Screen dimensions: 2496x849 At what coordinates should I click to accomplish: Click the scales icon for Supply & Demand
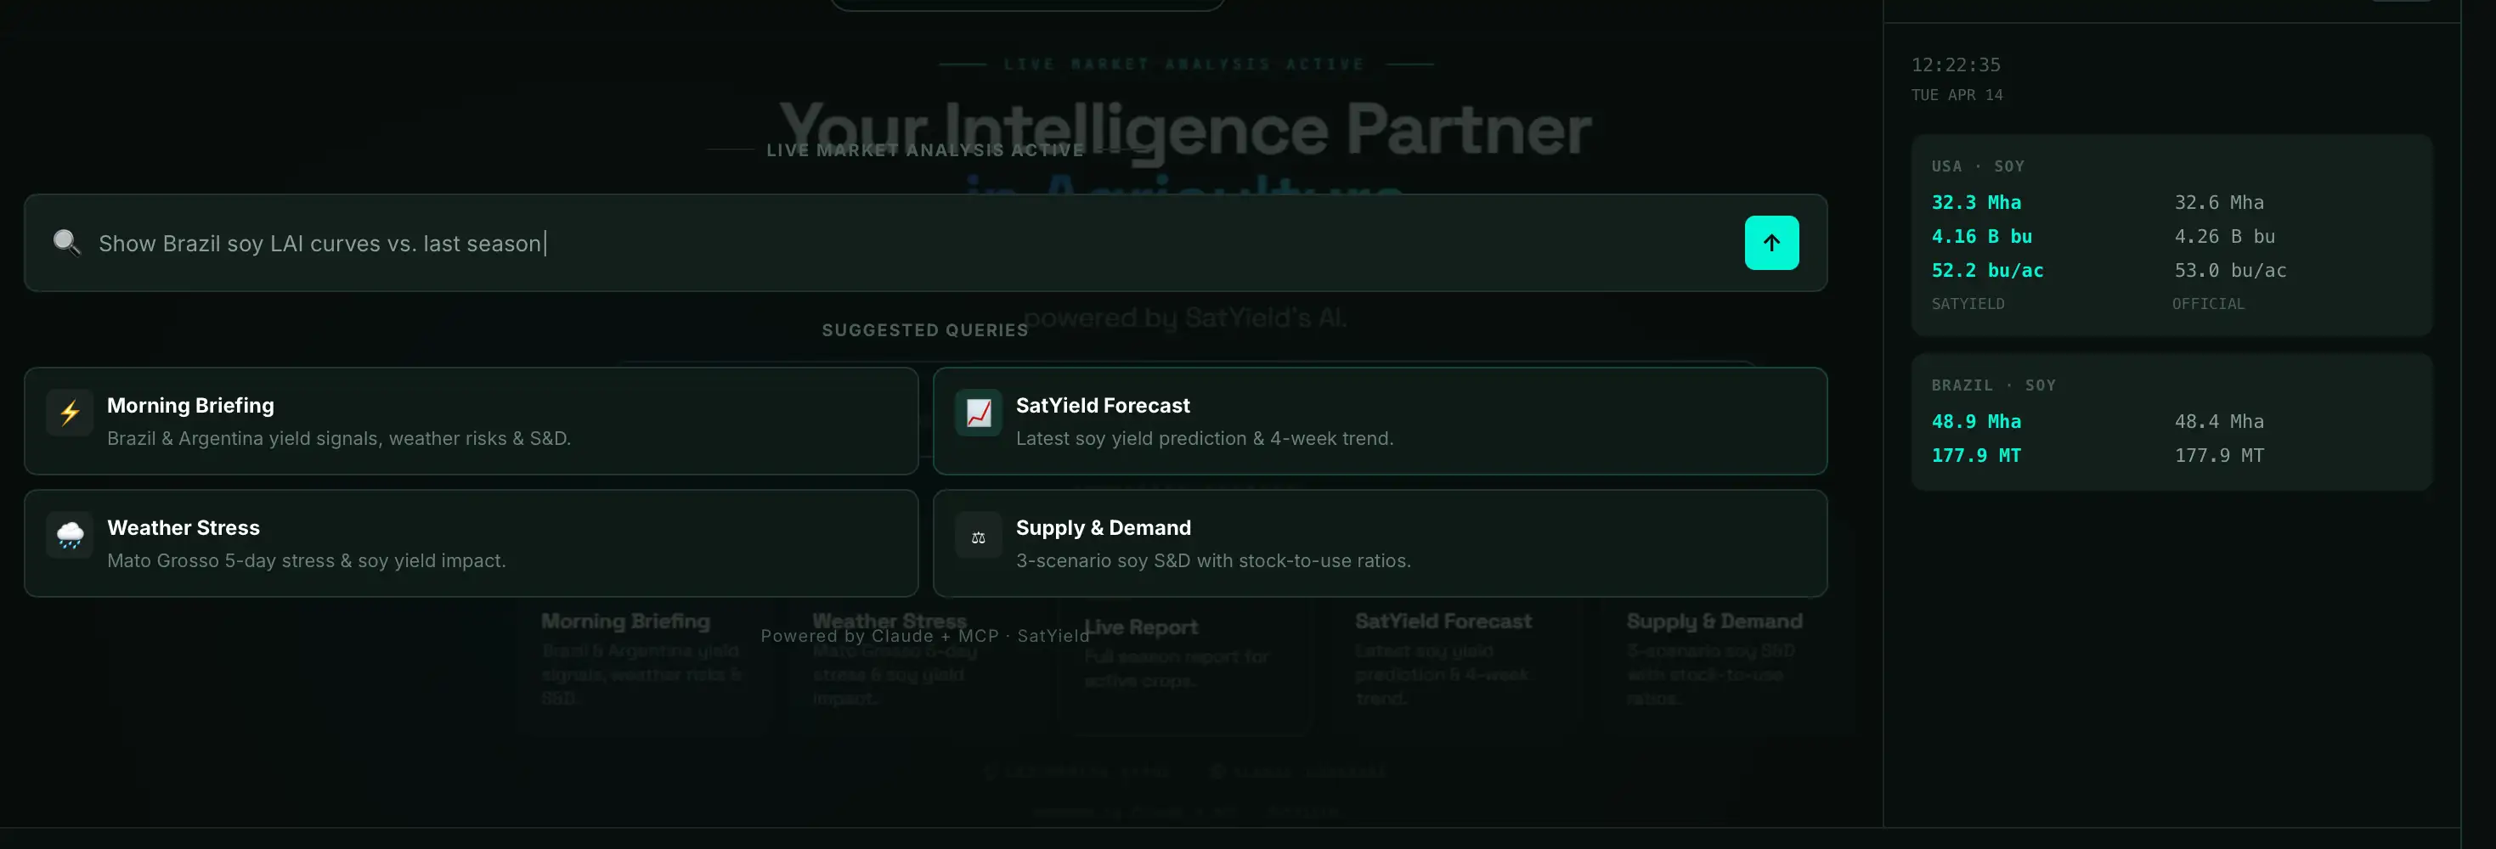pos(979,537)
